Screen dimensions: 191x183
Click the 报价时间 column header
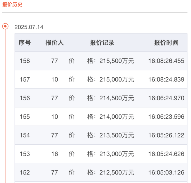166,43
